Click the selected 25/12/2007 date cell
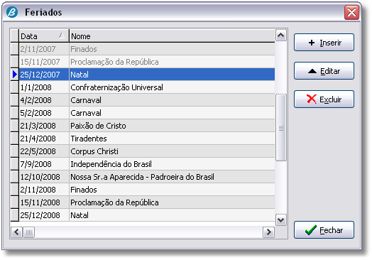This screenshot has height=260, width=372. (44, 75)
